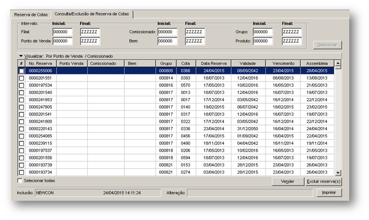Screen dimensions: 369x220
Task: Select reserva number 0000201551 cell
Action: pos(40,78)
